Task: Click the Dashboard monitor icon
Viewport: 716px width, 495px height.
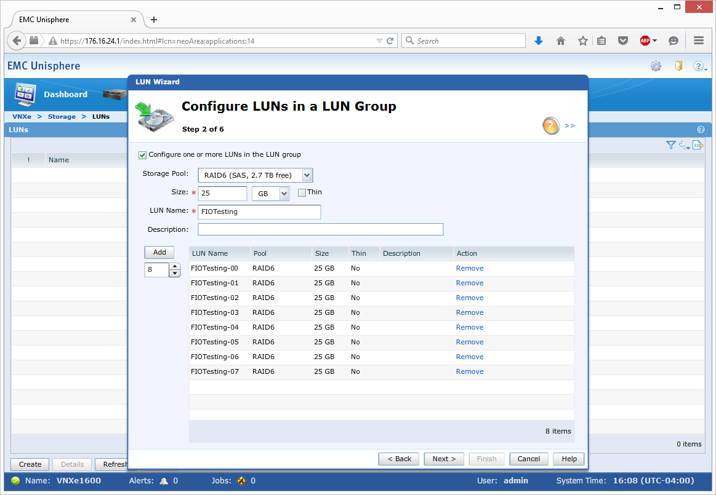Action: (26, 94)
